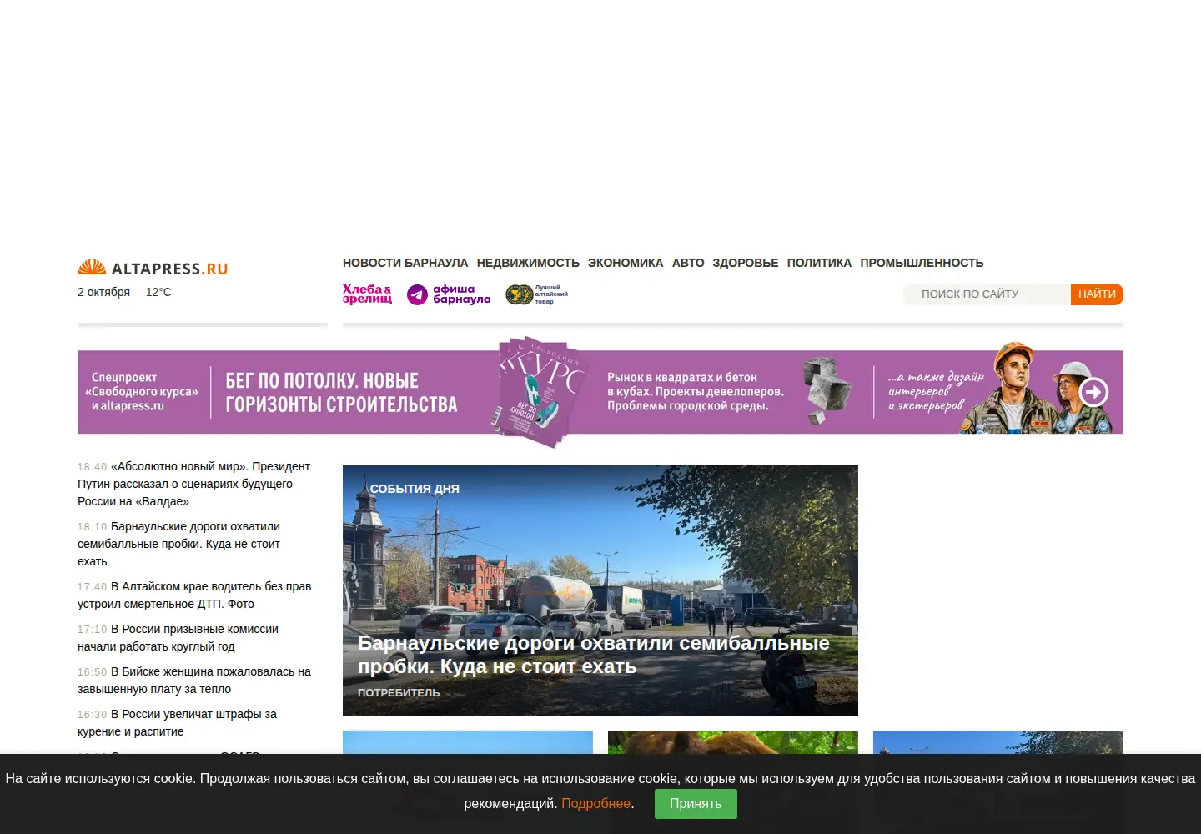Open the Подробнее cookie policy link
This screenshot has width=1201, height=834.
click(x=595, y=804)
